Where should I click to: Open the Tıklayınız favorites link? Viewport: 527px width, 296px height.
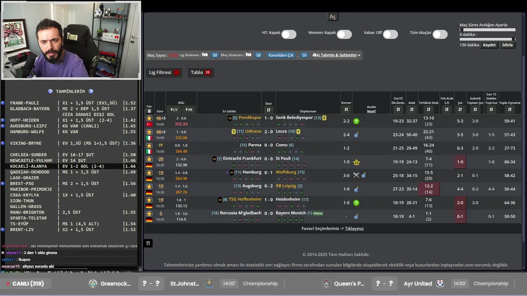tap(354, 229)
